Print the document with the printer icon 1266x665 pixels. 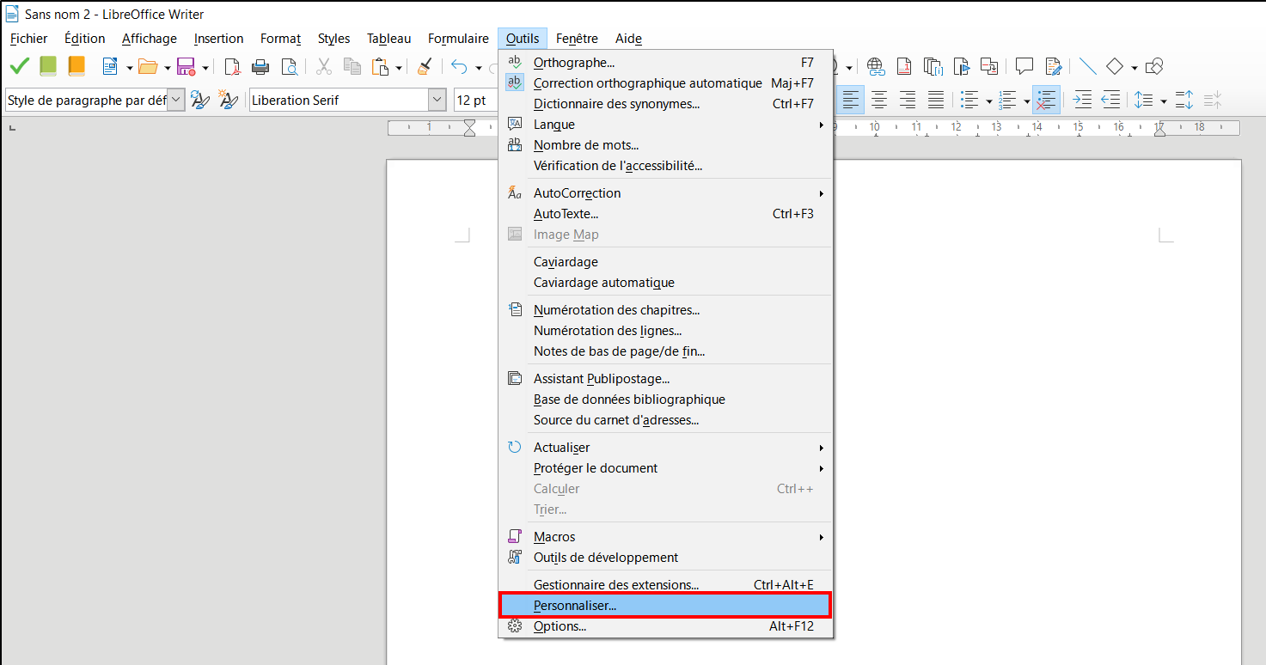pyautogui.click(x=260, y=66)
